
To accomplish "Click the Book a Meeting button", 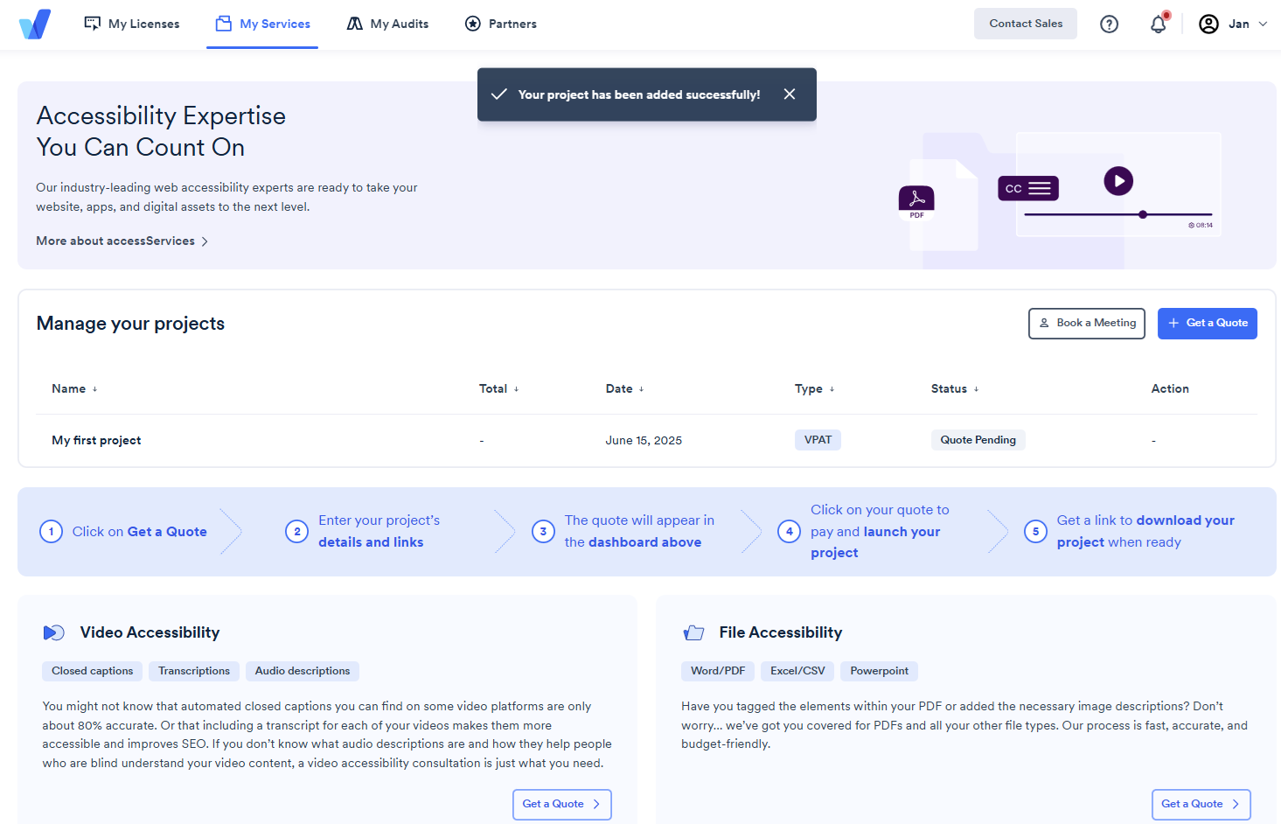I will click(x=1087, y=324).
